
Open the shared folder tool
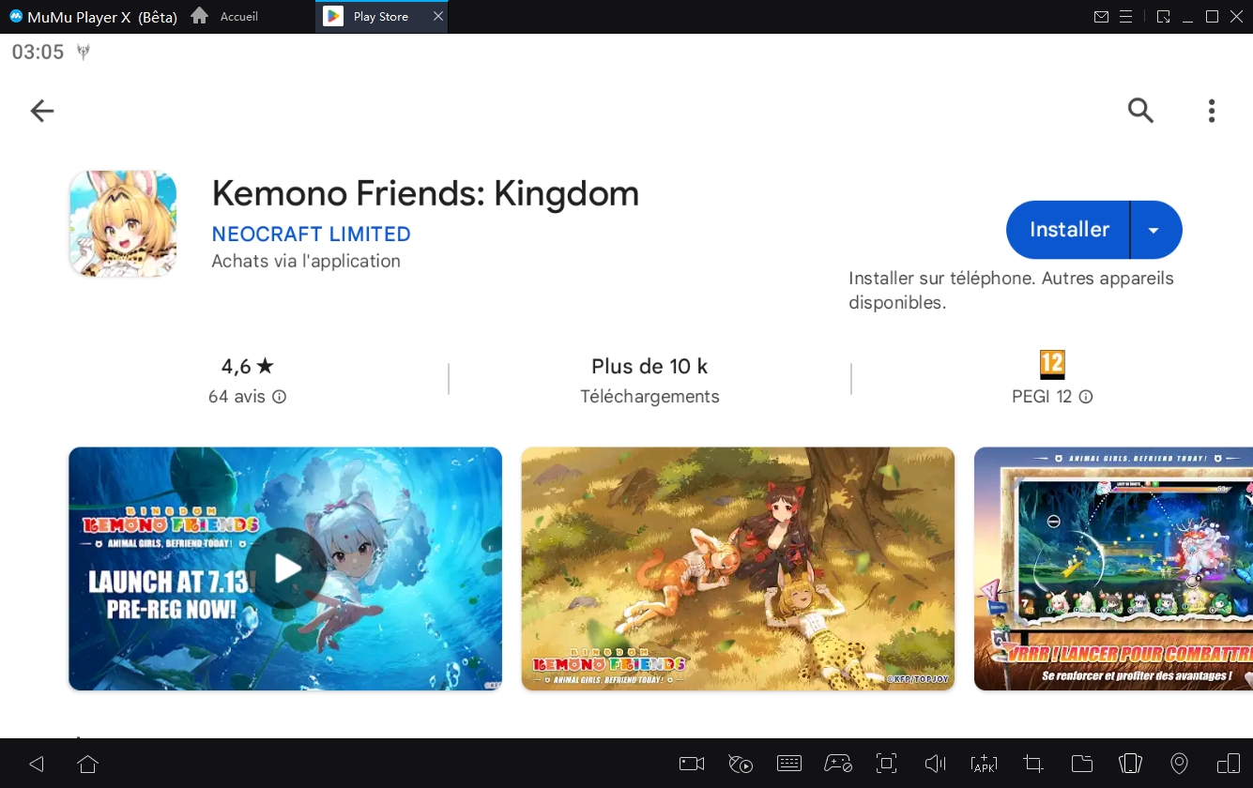[1081, 764]
